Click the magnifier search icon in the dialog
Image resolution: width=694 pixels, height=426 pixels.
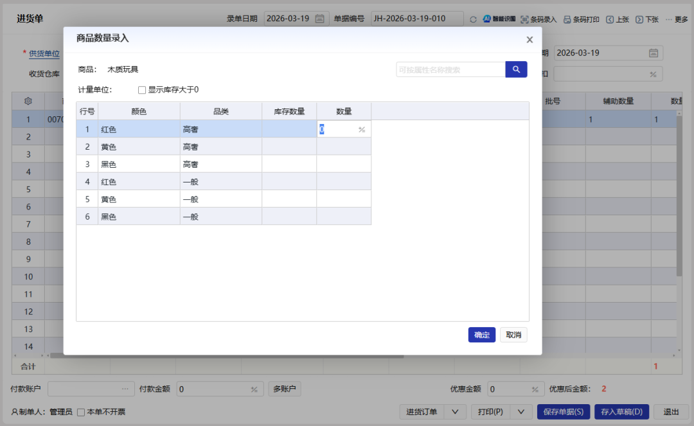[516, 69]
